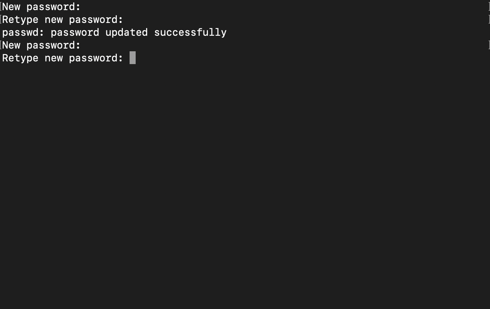The width and height of the screenshot is (490, 309).
Task: Click the word "New" on the topmost line
Action: [x=11, y=7]
